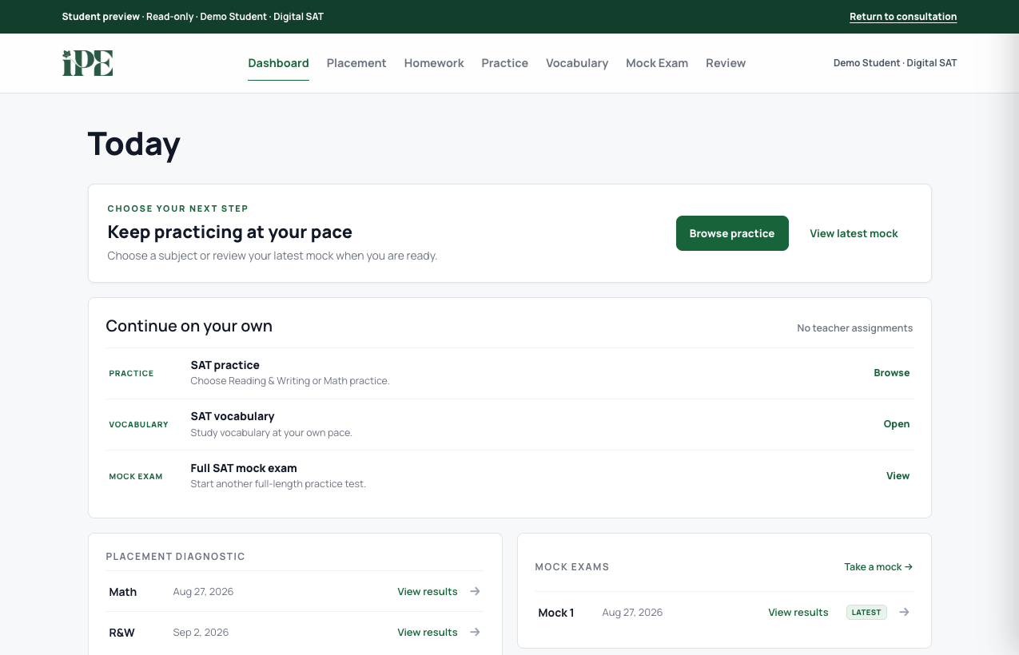Click the VOCABULARY category label
1019x655 pixels.
coord(138,425)
